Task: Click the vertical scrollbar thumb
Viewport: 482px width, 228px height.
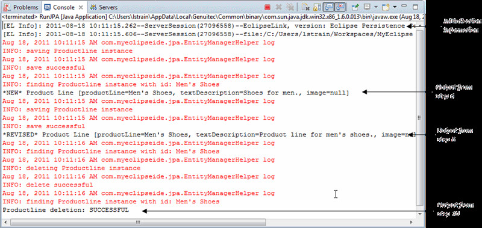Action: click(x=419, y=117)
